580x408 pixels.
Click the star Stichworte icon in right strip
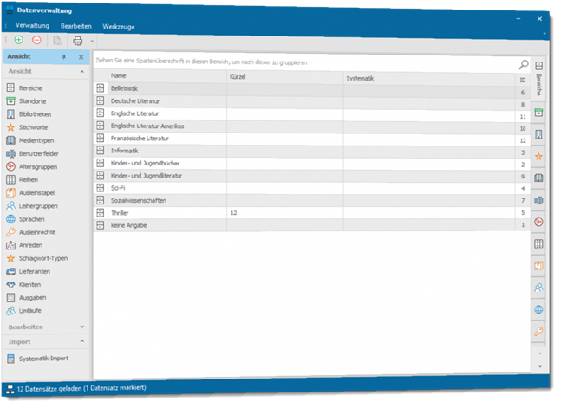(x=538, y=156)
